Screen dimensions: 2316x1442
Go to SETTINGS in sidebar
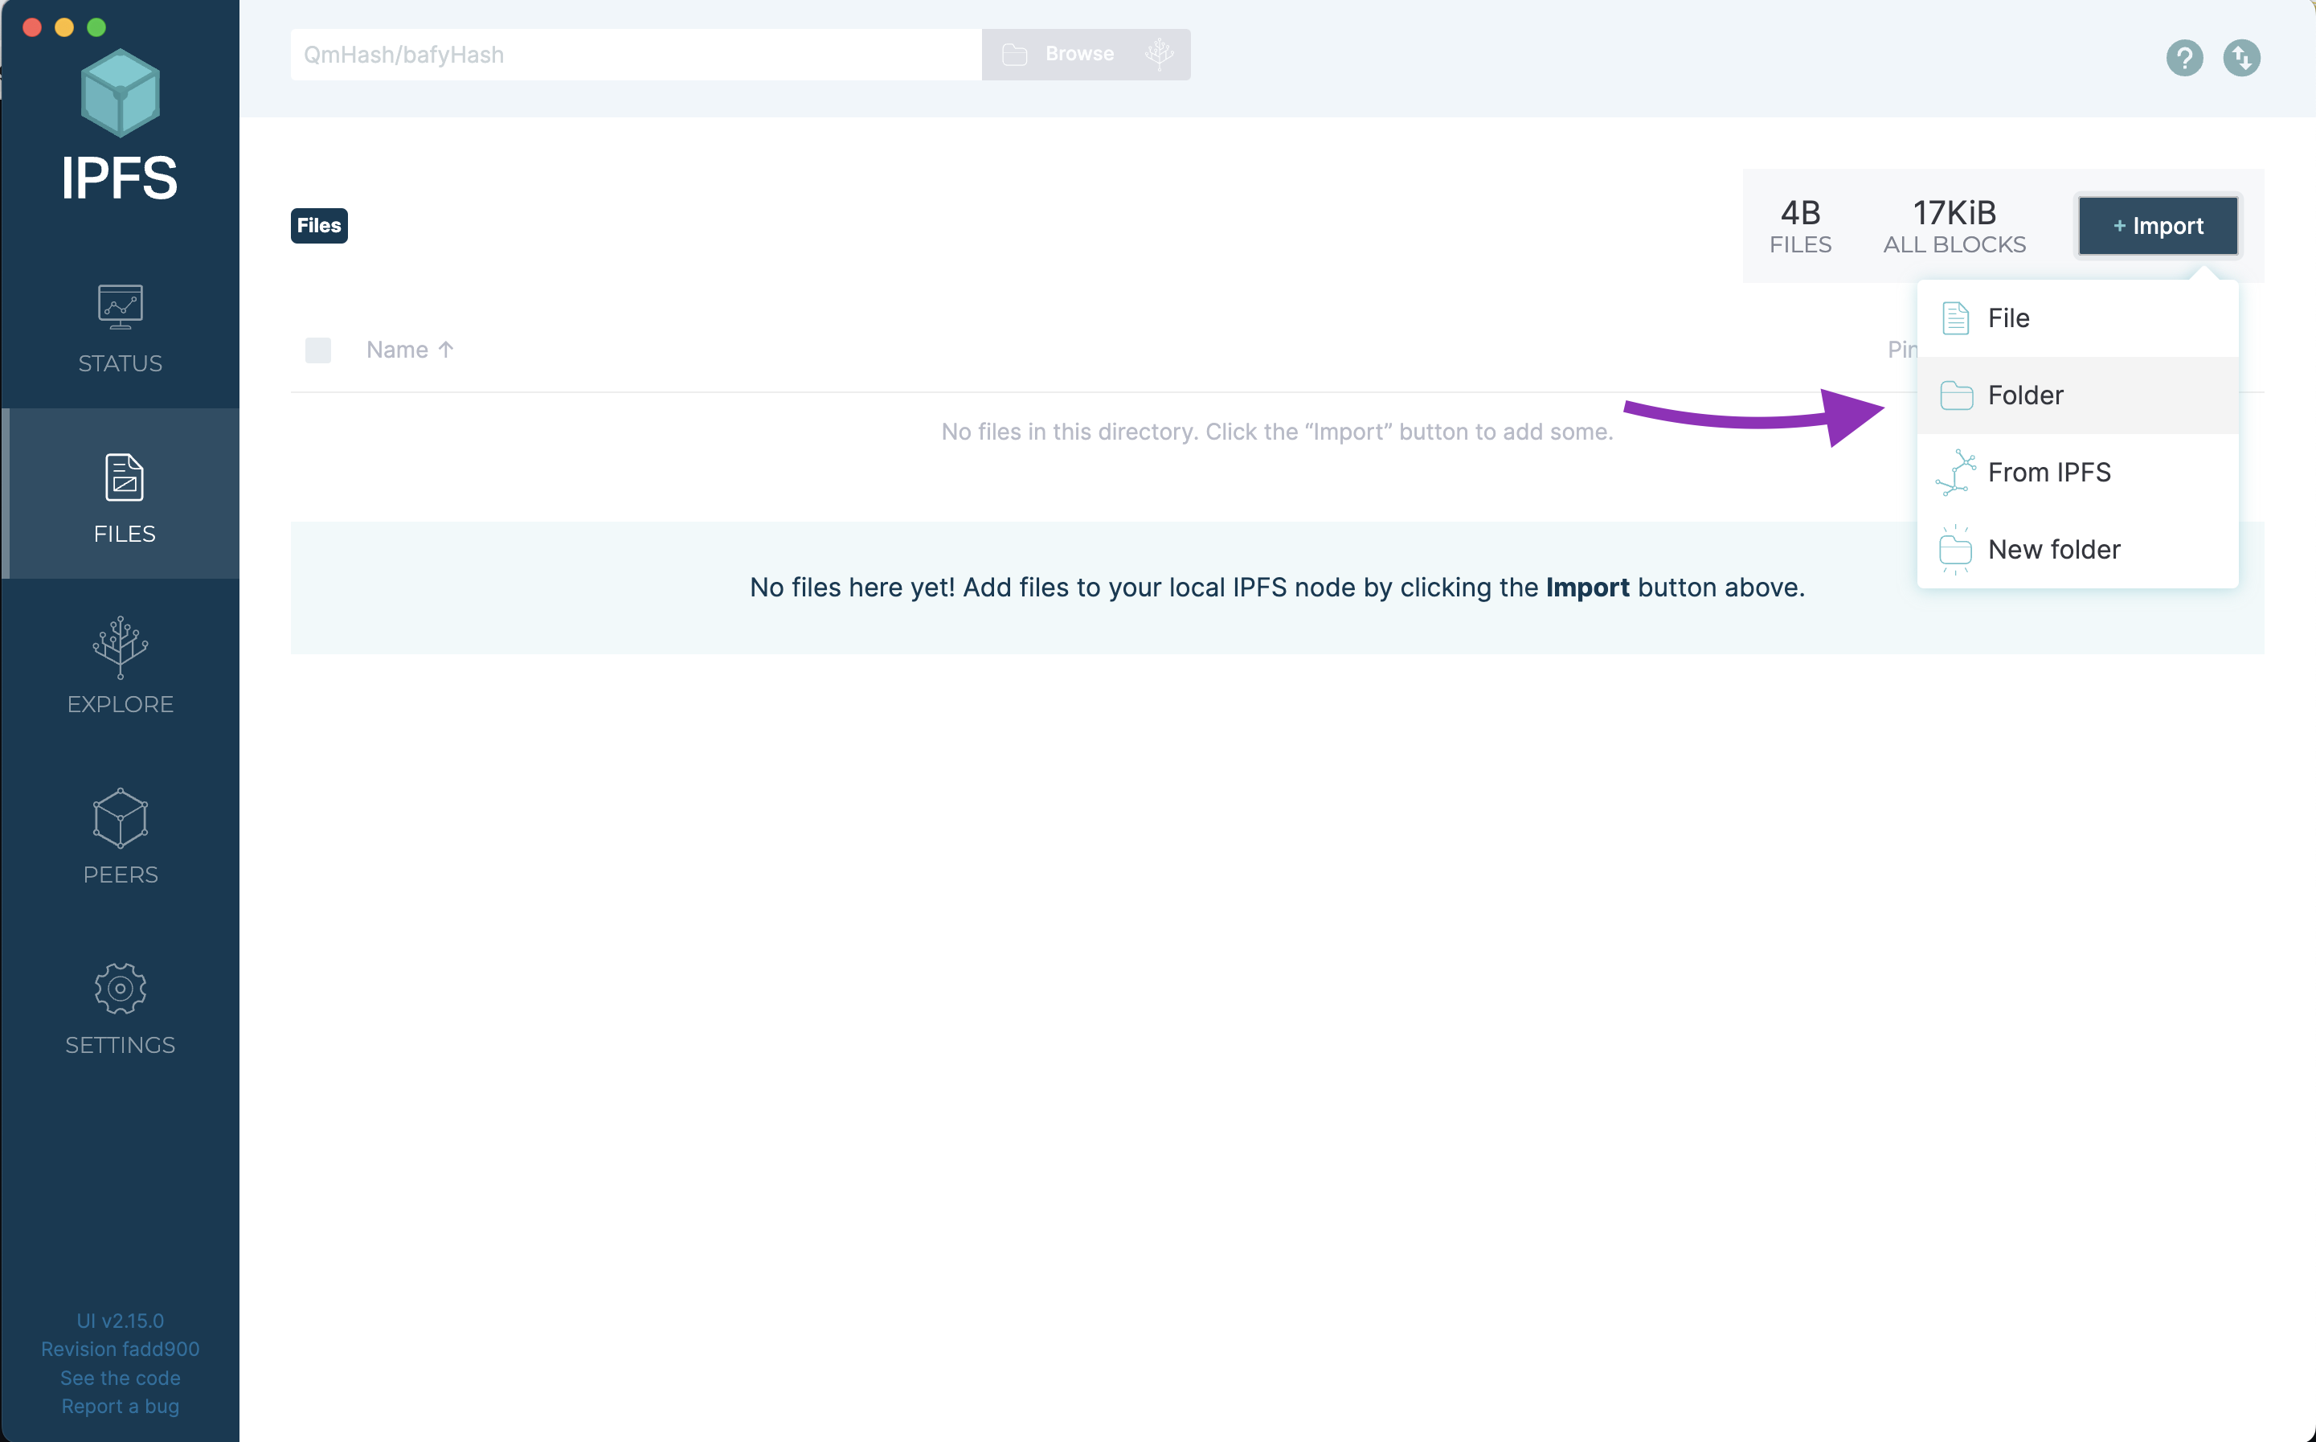tap(120, 1006)
